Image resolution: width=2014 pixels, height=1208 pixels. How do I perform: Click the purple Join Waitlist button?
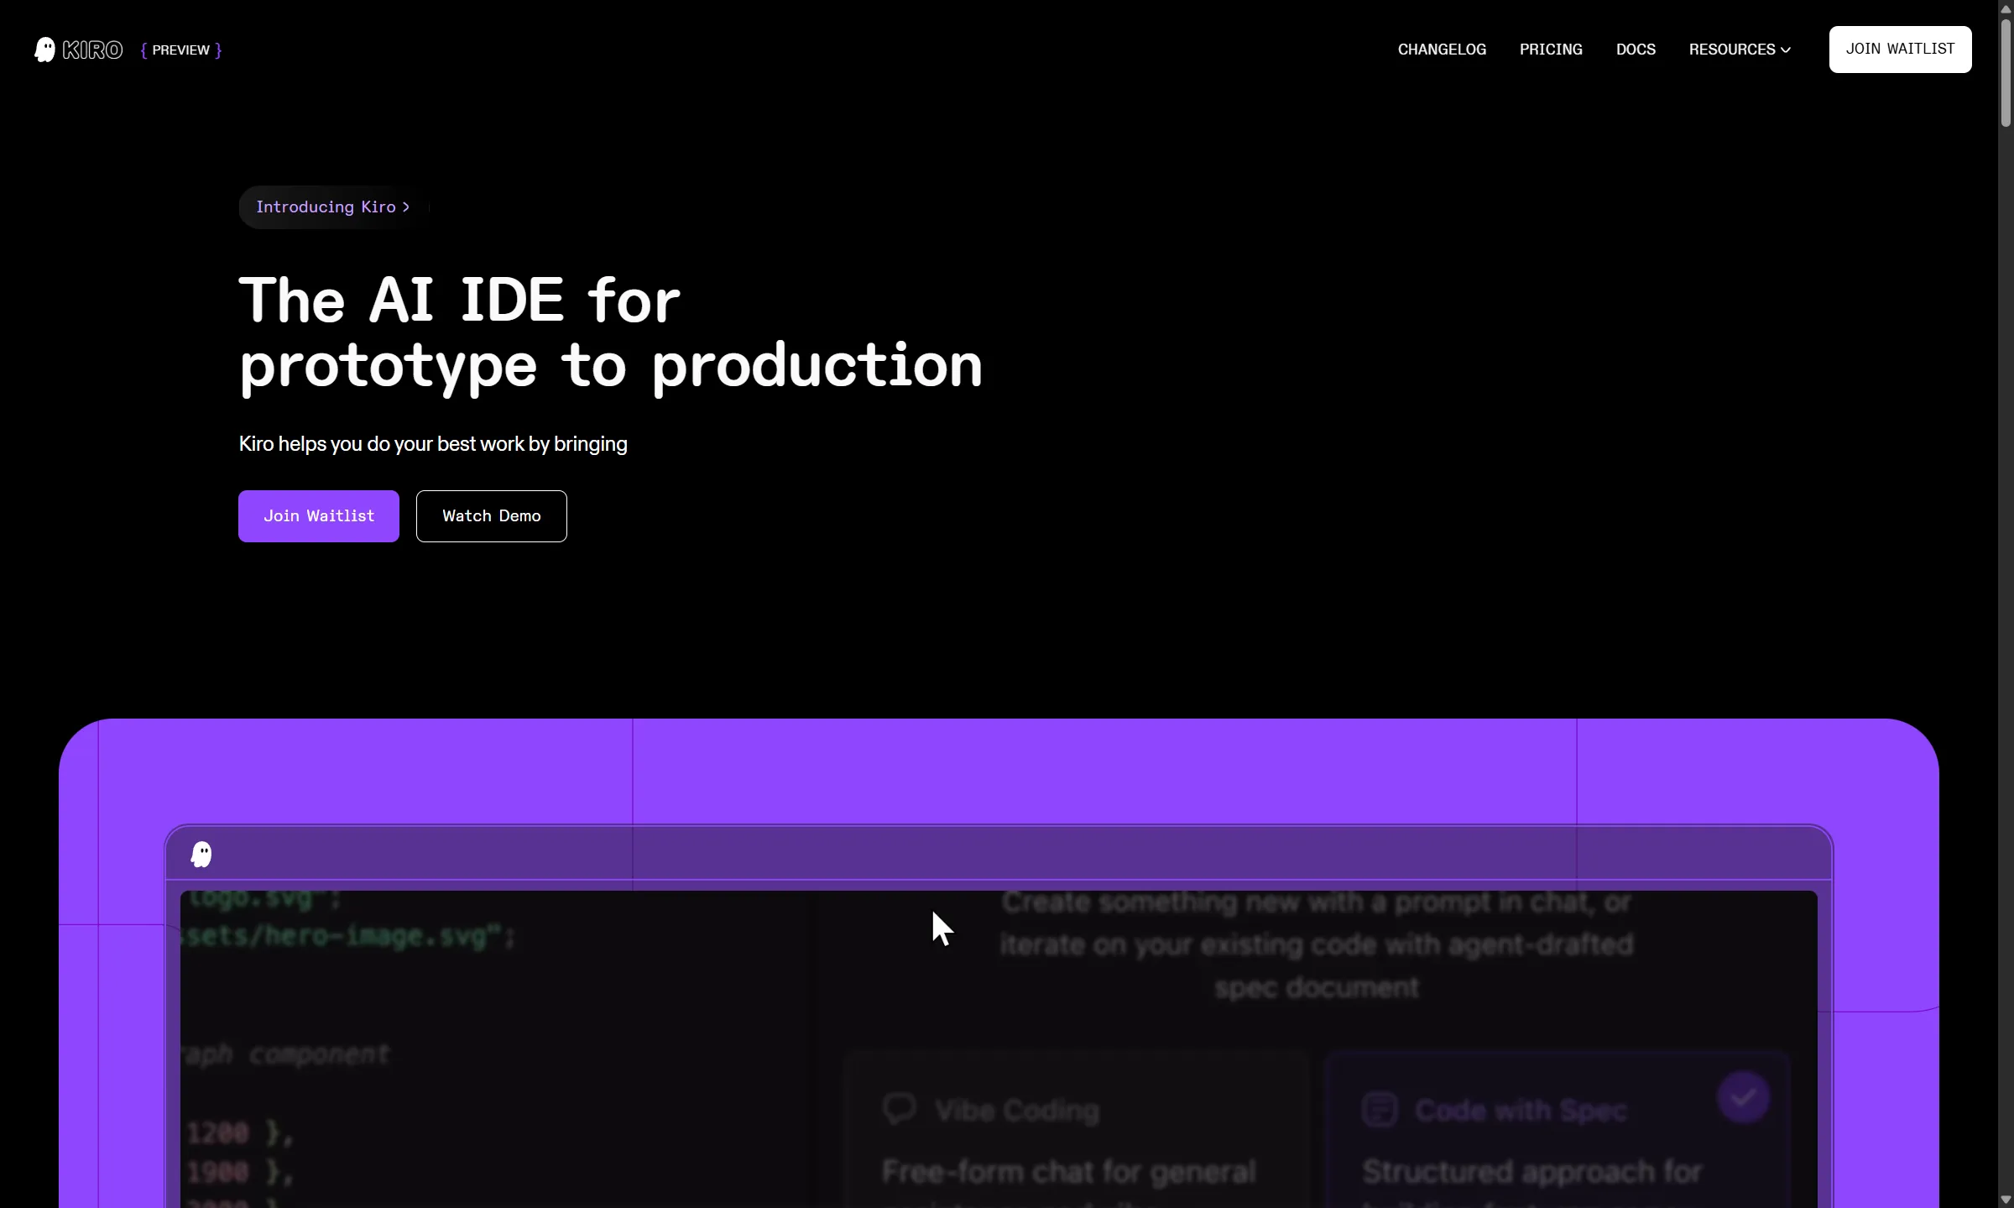[x=319, y=516]
